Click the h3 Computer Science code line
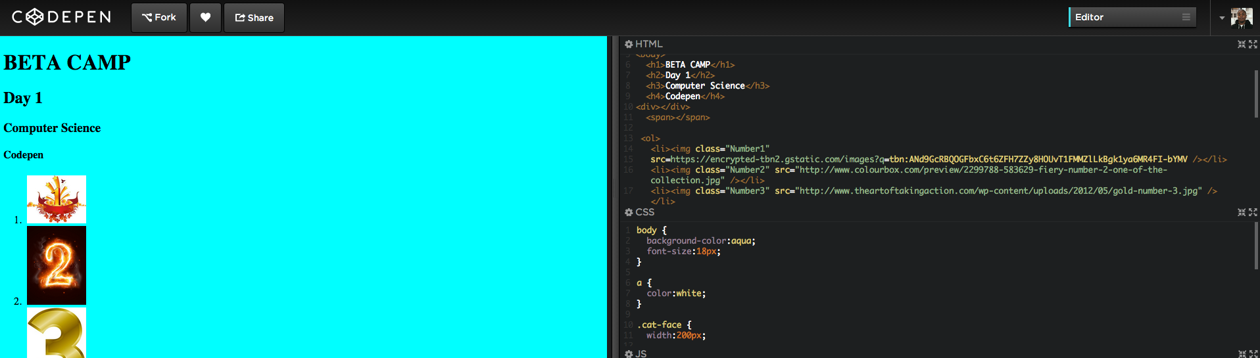 (x=708, y=85)
